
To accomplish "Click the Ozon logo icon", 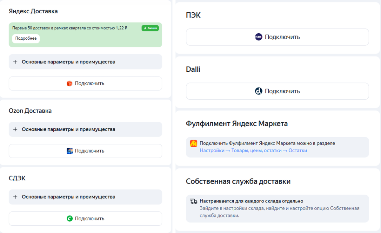I will point(70,151).
